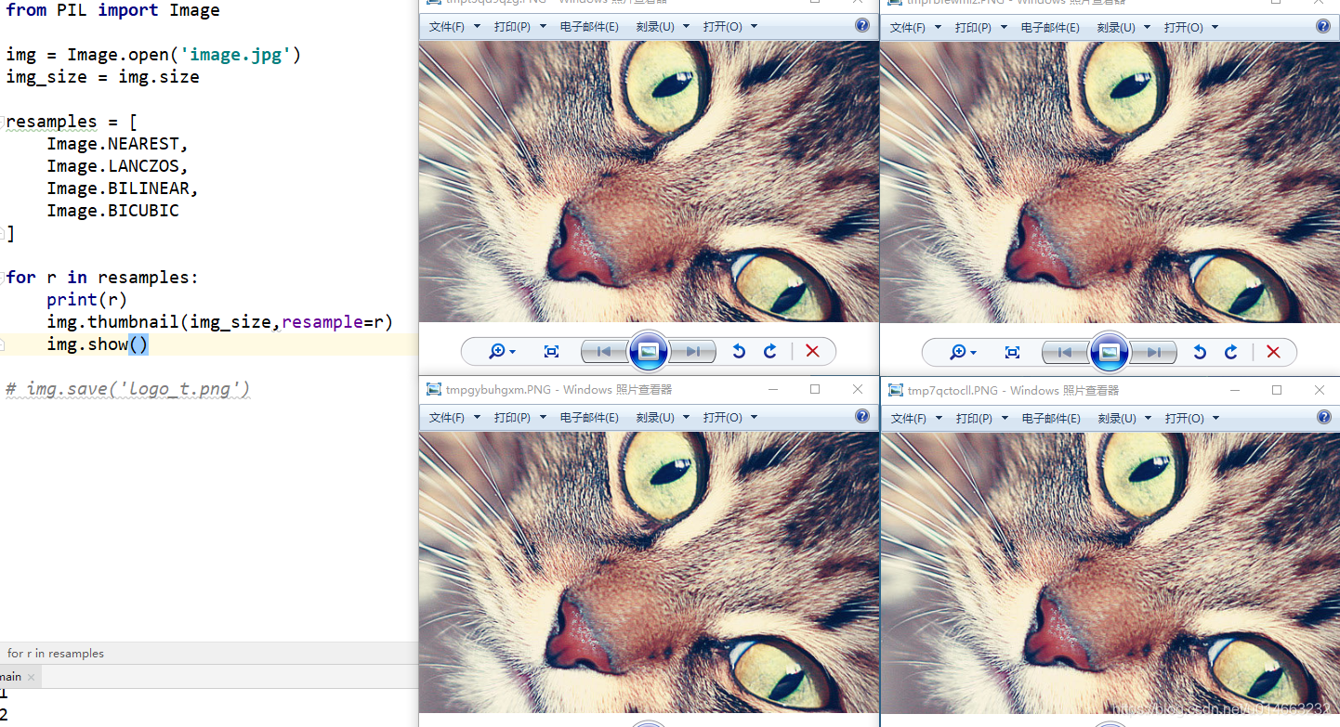Open help in top-right photo viewer

tap(1323, 26)
